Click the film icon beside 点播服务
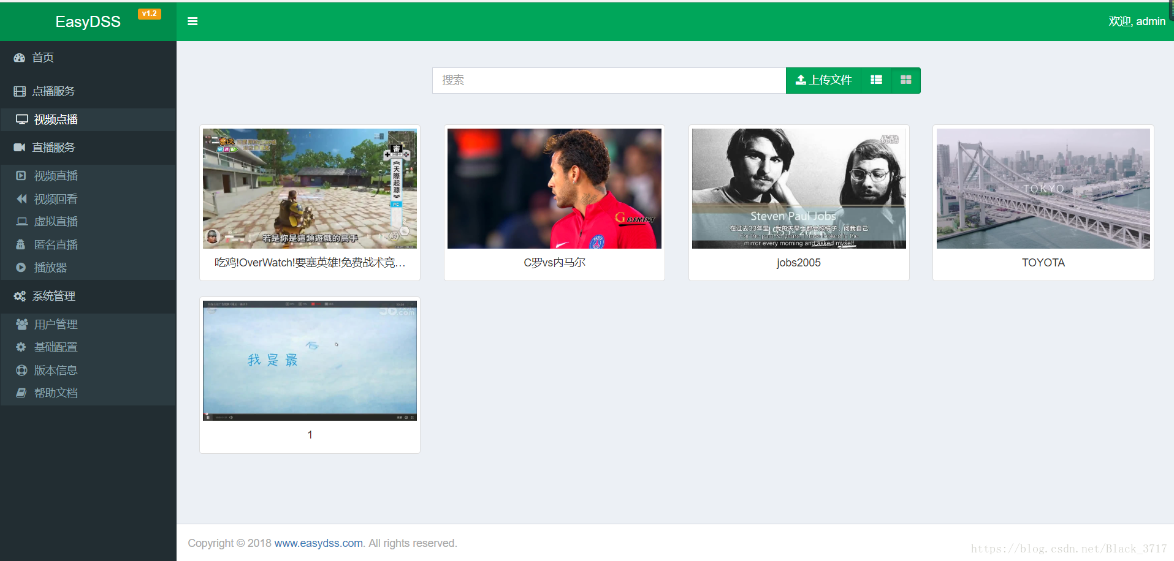Screen dimensions: 1174x561 (x=20, y=91)
